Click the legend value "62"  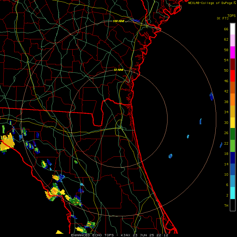[x=226, y=39]
